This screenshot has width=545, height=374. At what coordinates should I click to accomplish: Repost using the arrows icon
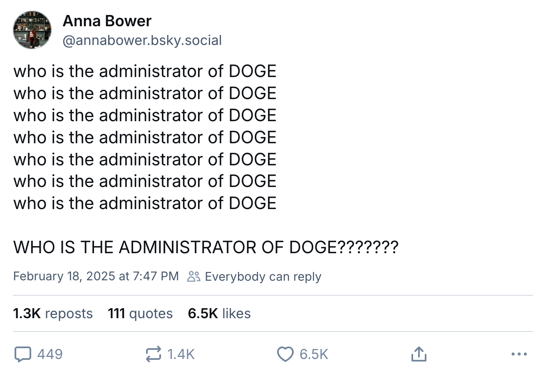click(154, 354)
